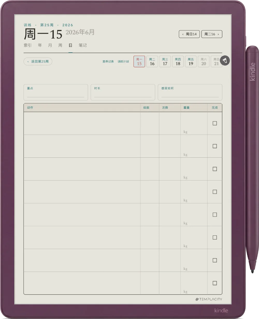The height and width of the screenshot is (319, 259).
Task: Switch to the 年 year tab
Action: tap(40, 45)
